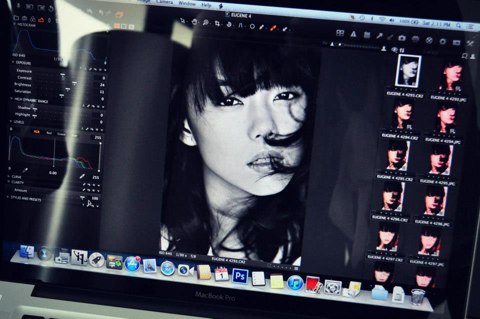Pick the levels shadow eyedropper
This screenshot has width=480, height=319.
pos(25,170)
